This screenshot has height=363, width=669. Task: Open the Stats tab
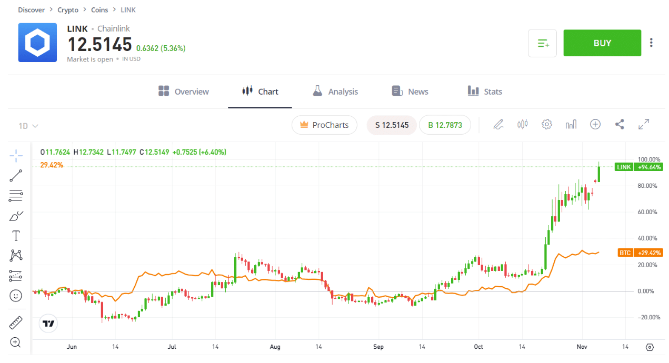[485, 92]
